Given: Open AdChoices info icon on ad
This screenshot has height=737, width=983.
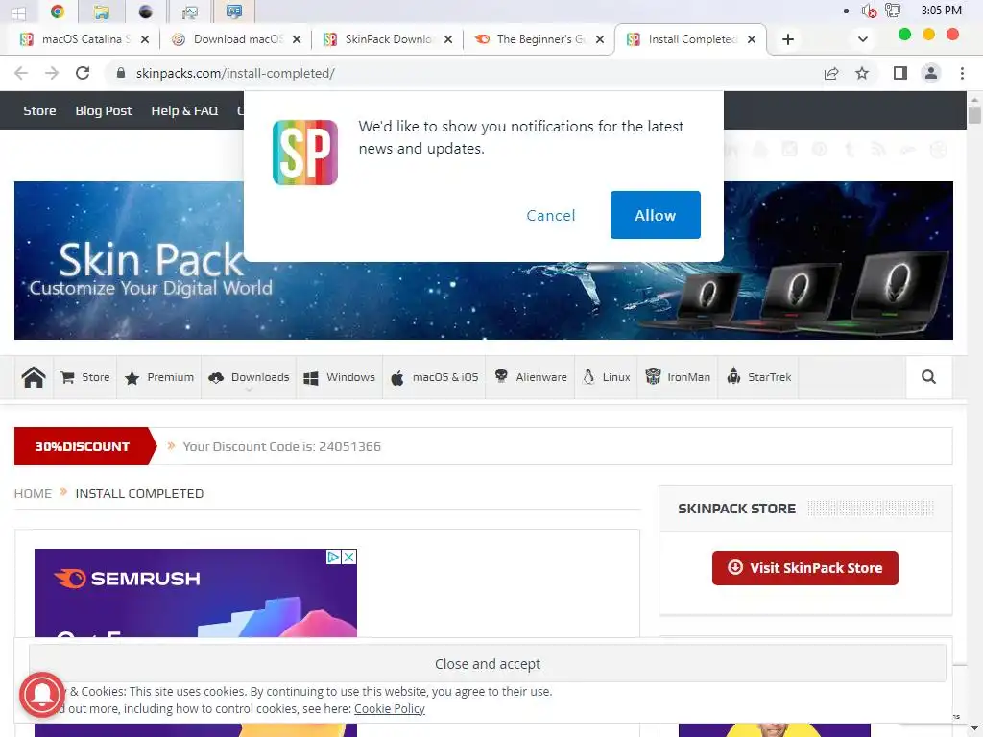Looking at the screenshot, I should [333, 557].
